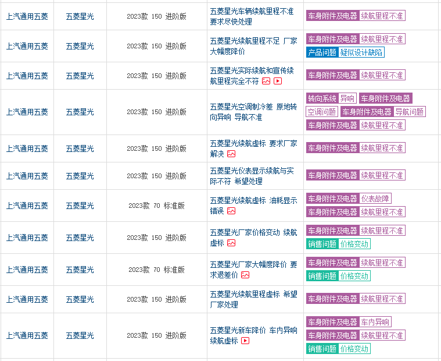Click 转向系统 tag label

(322, 98)
